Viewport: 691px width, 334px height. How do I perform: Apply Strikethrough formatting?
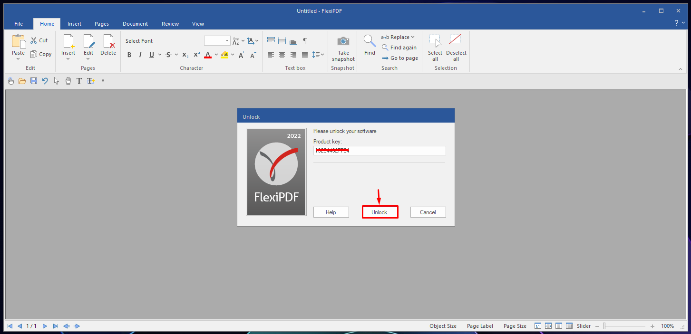pyautogui.click(x=168, y=55)
